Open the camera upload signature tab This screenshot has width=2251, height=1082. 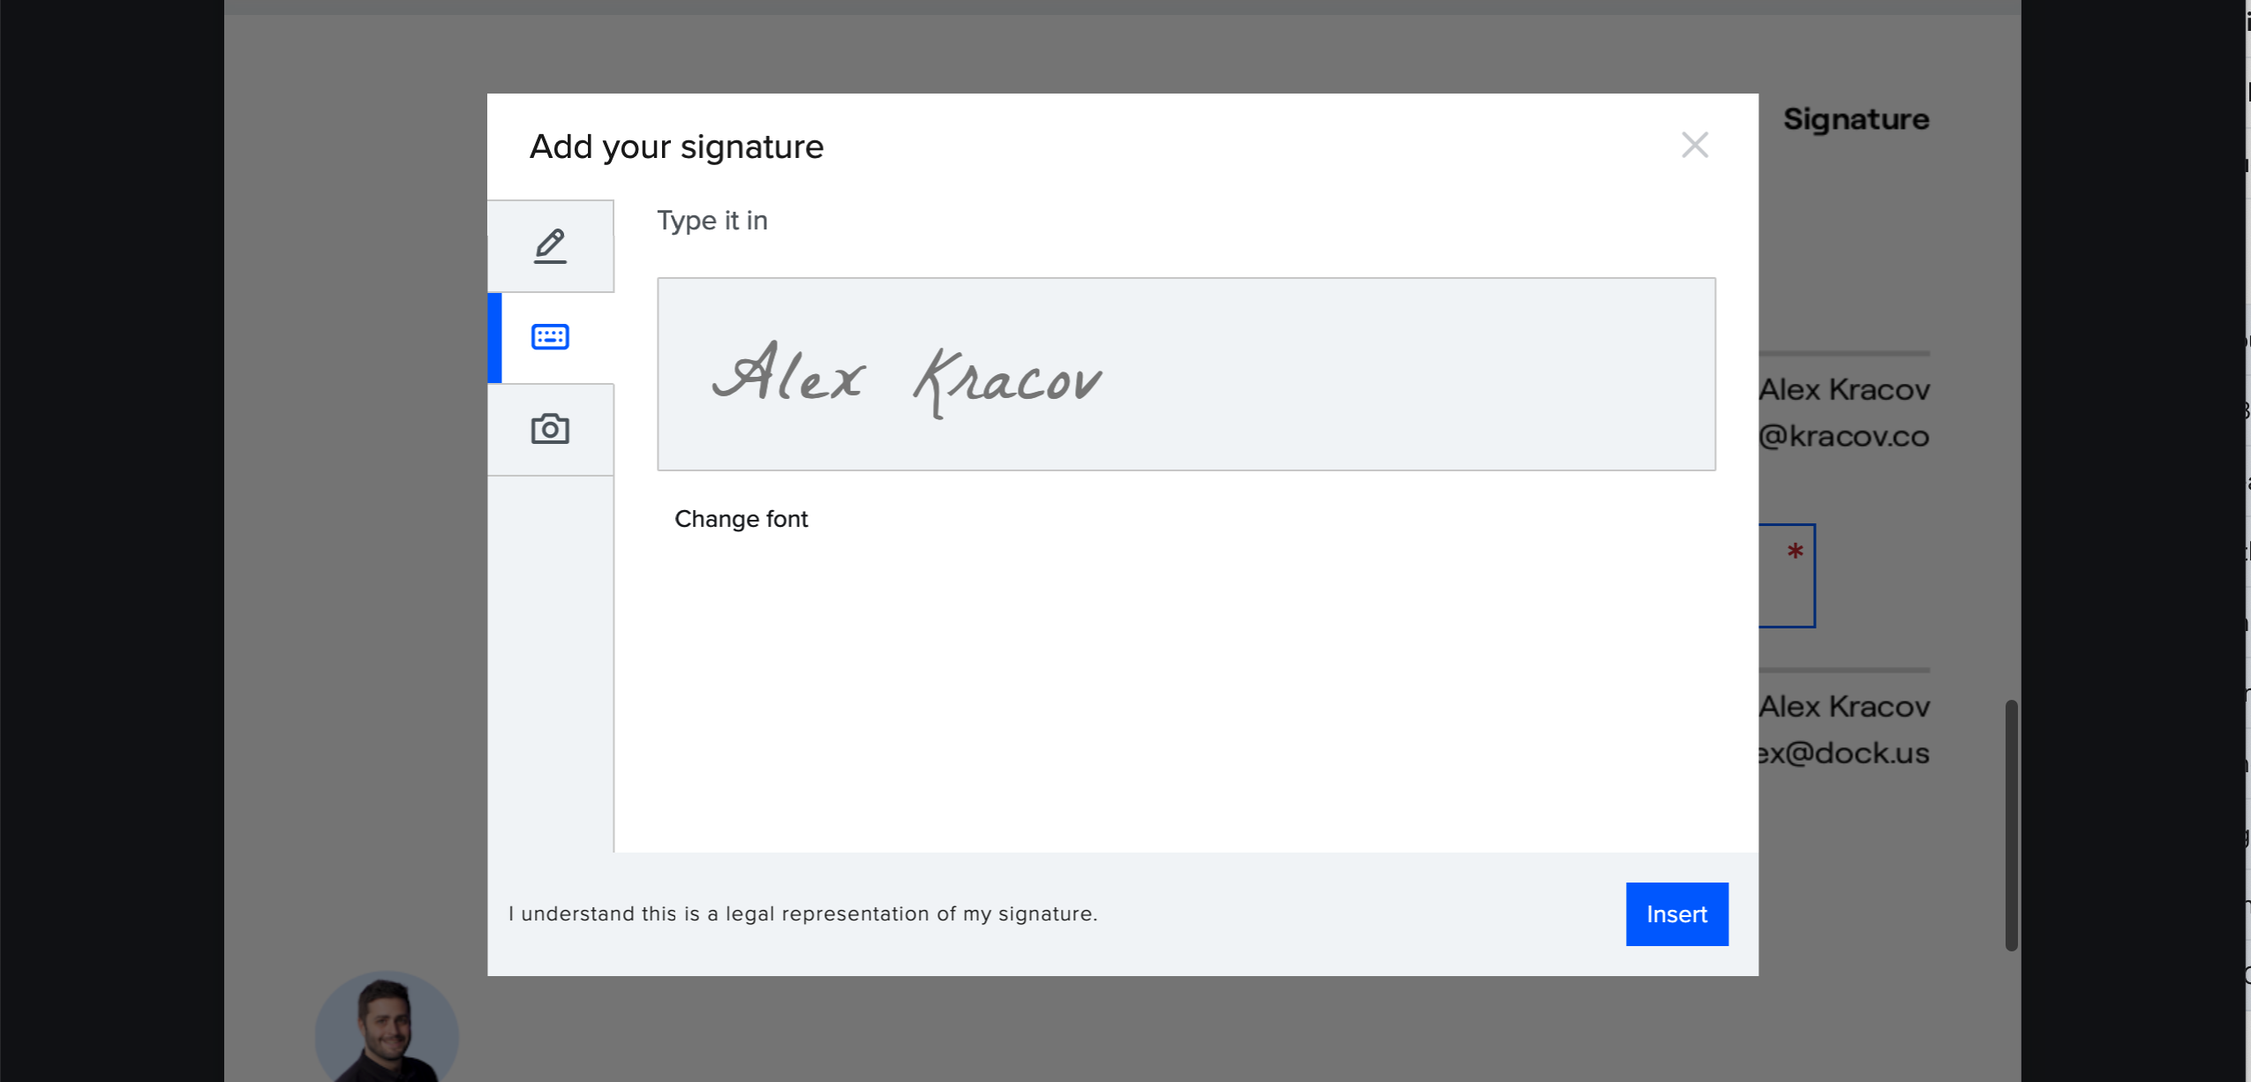coord(550,430)
